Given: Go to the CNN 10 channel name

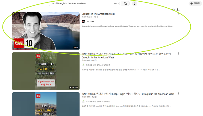Looking at the screenshot, I should pos(89,22).
